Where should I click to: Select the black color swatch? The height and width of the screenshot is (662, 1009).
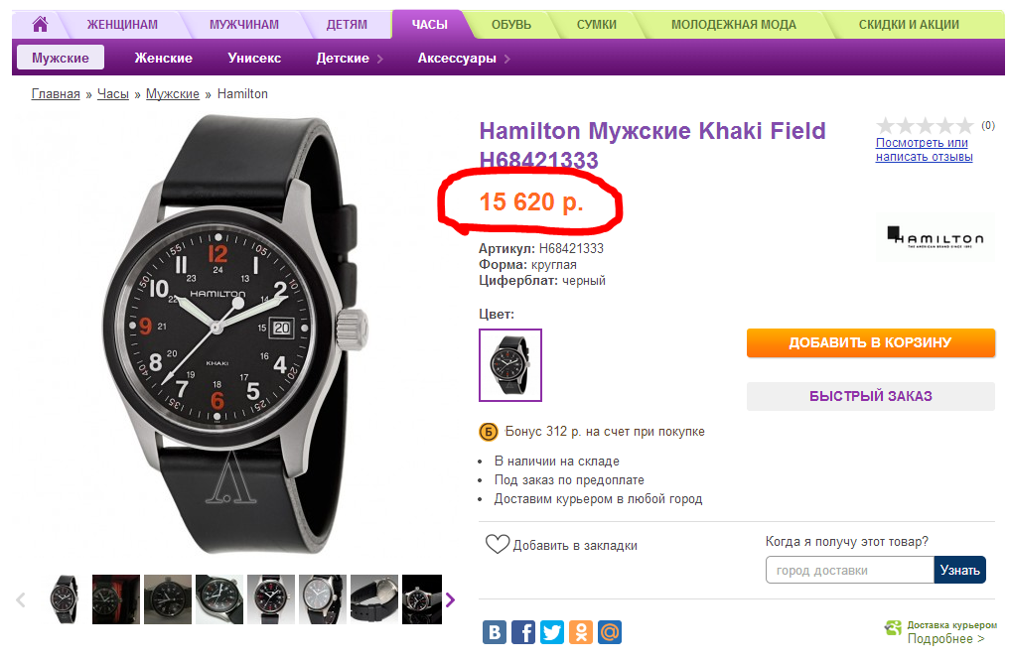510,365
